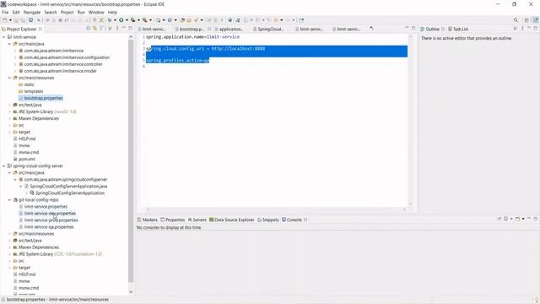Expand the target folder under limit-service
The height and width of the screenshot is (304, 540).
point(9,132)
